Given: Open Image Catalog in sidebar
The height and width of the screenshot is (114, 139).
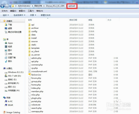Looking at the screenshot, I should pos(13,112).
